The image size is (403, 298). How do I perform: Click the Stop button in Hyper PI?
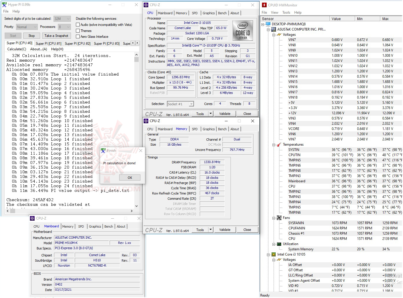pyautogui.click(x=32, y=36)
